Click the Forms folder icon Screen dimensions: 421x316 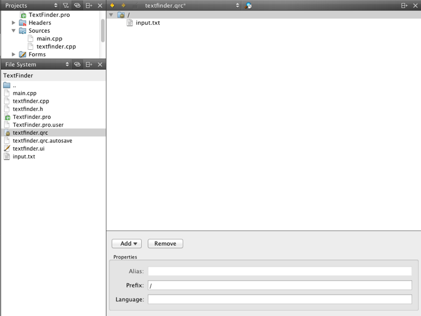coord(22,55)
